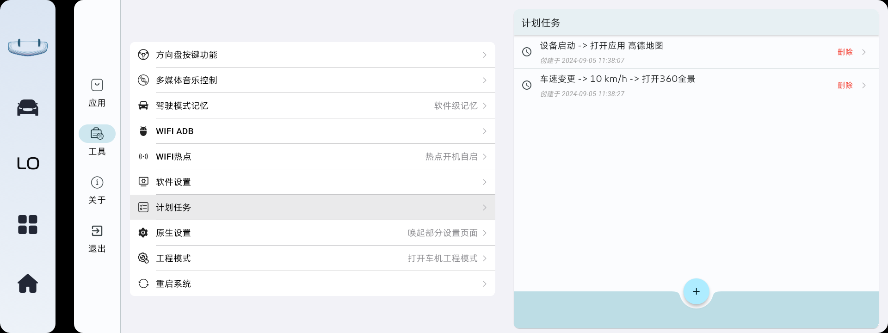Delete the 车速变更 10 km/h task
The height and width of the screenshot is (333, 888).
tap(845, 86)
